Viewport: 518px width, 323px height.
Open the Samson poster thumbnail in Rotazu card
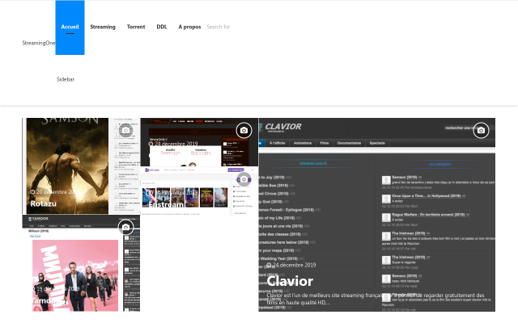67,166
